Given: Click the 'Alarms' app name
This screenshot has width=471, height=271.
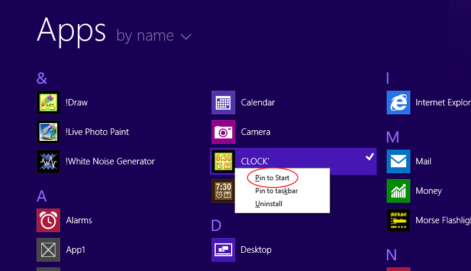Looking at the screenshot, I should 79,220.
